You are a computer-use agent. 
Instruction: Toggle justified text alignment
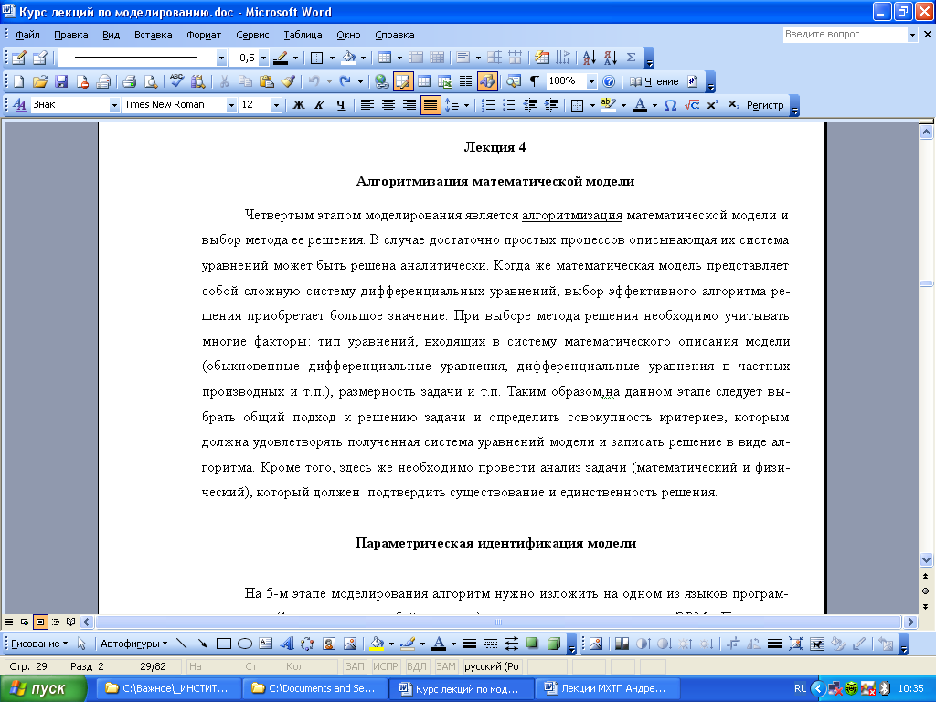(430, 105)
